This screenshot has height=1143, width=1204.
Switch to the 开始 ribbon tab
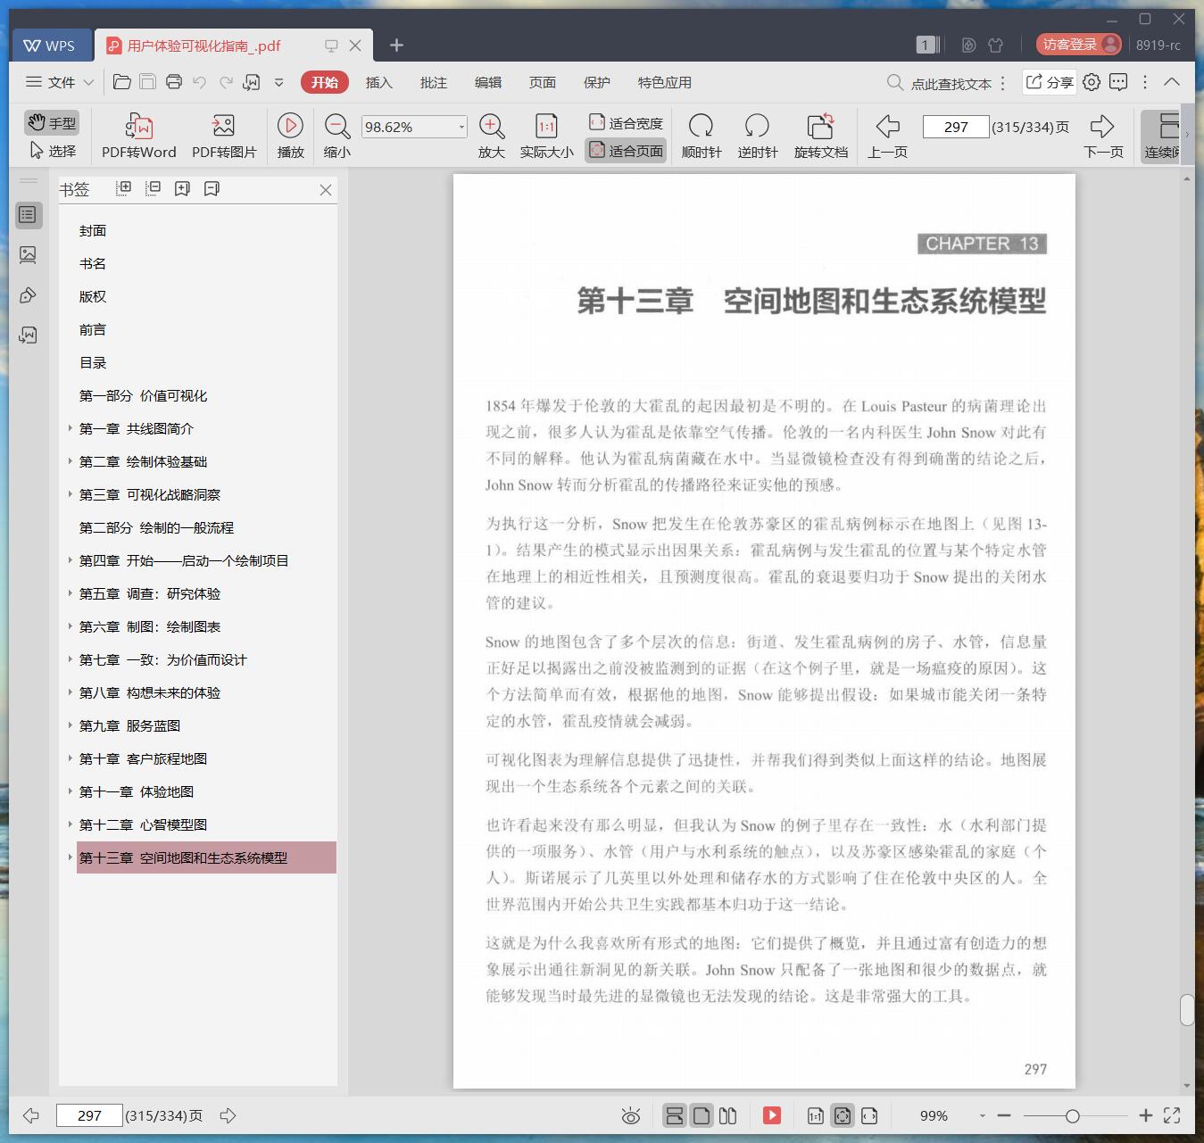[324, 82]
